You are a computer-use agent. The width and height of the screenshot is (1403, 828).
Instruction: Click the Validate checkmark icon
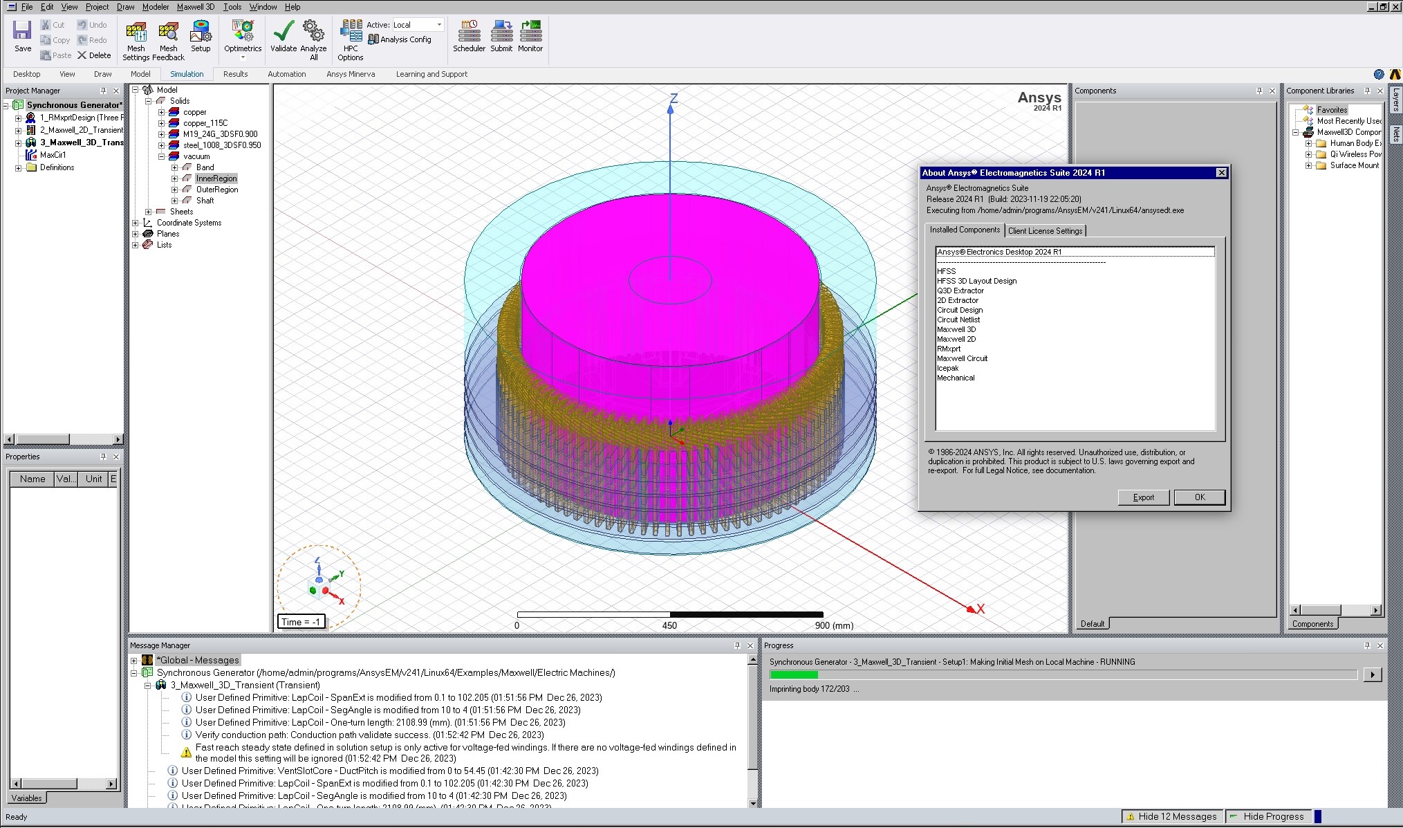(x=284, y=31)
